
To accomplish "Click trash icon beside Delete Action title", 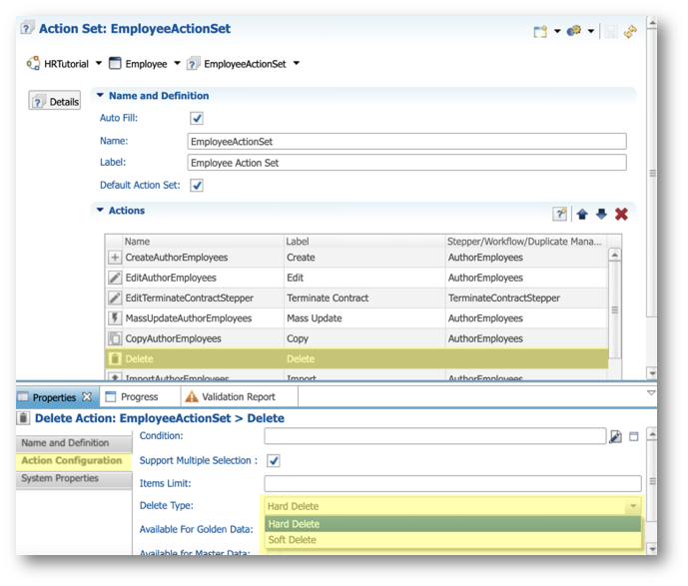I will pos(23,418).
